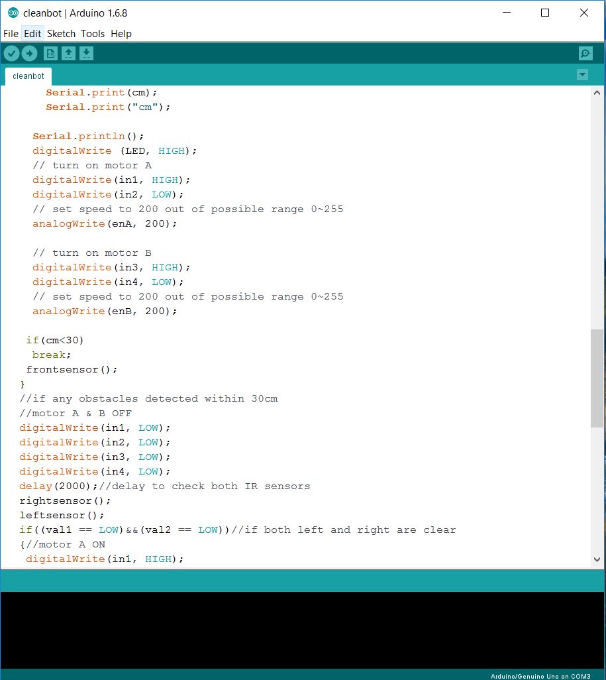Click the break; statement

coord(51,355)
